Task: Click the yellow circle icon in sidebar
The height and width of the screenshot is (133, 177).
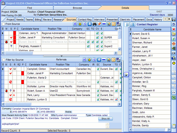Action: click(x=174, y=63)
